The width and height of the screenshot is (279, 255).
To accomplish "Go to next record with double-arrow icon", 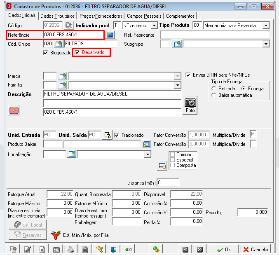I will click(x=199, y=250).
